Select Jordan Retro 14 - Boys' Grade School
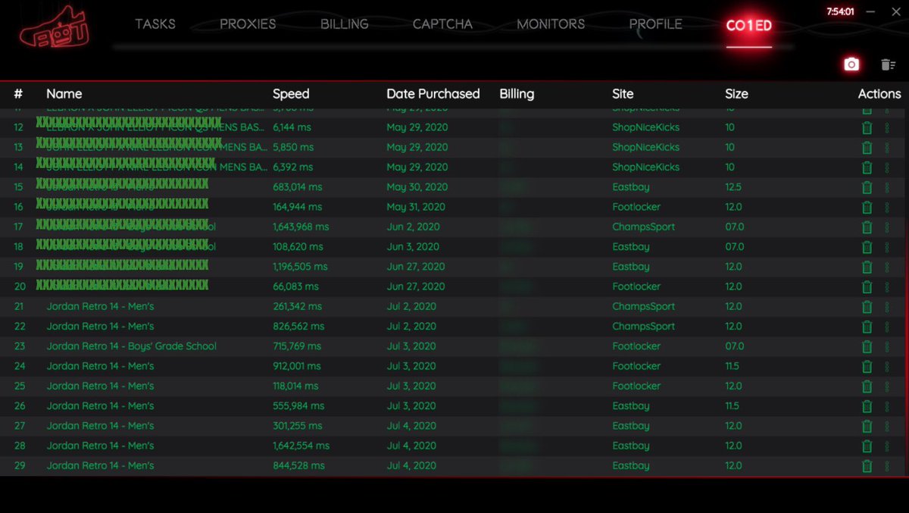 (x=132, y=346)
